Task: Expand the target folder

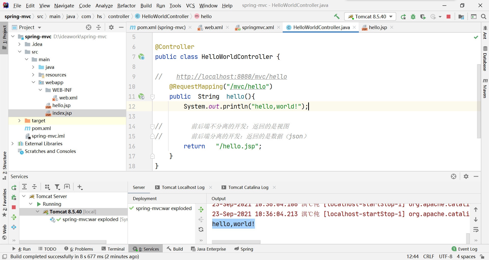Action: [x=20, y=121]
